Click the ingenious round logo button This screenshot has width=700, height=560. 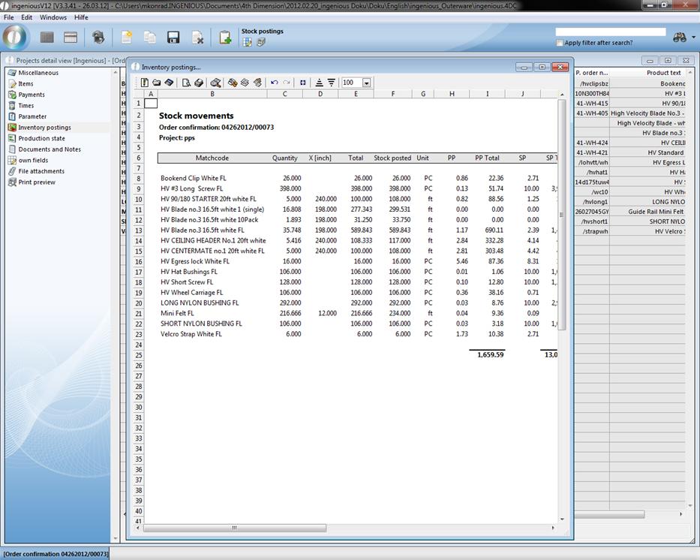[15, 37]
